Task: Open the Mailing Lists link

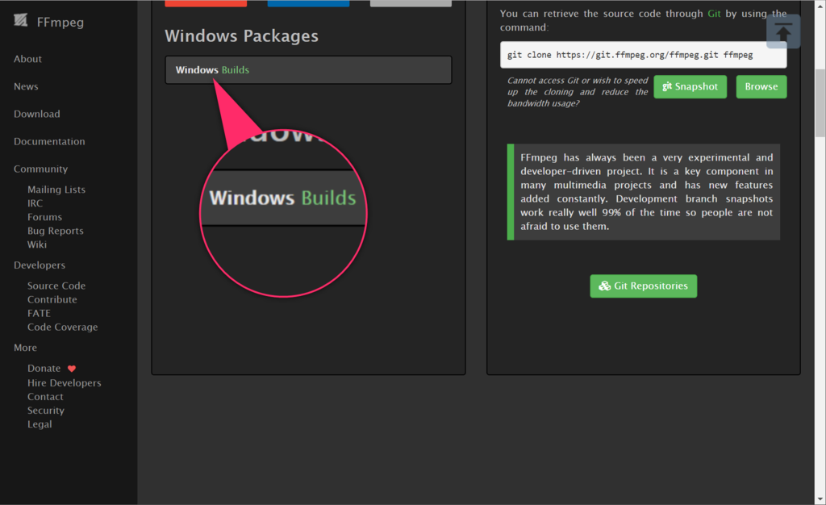Action: (x=56, y=190)
